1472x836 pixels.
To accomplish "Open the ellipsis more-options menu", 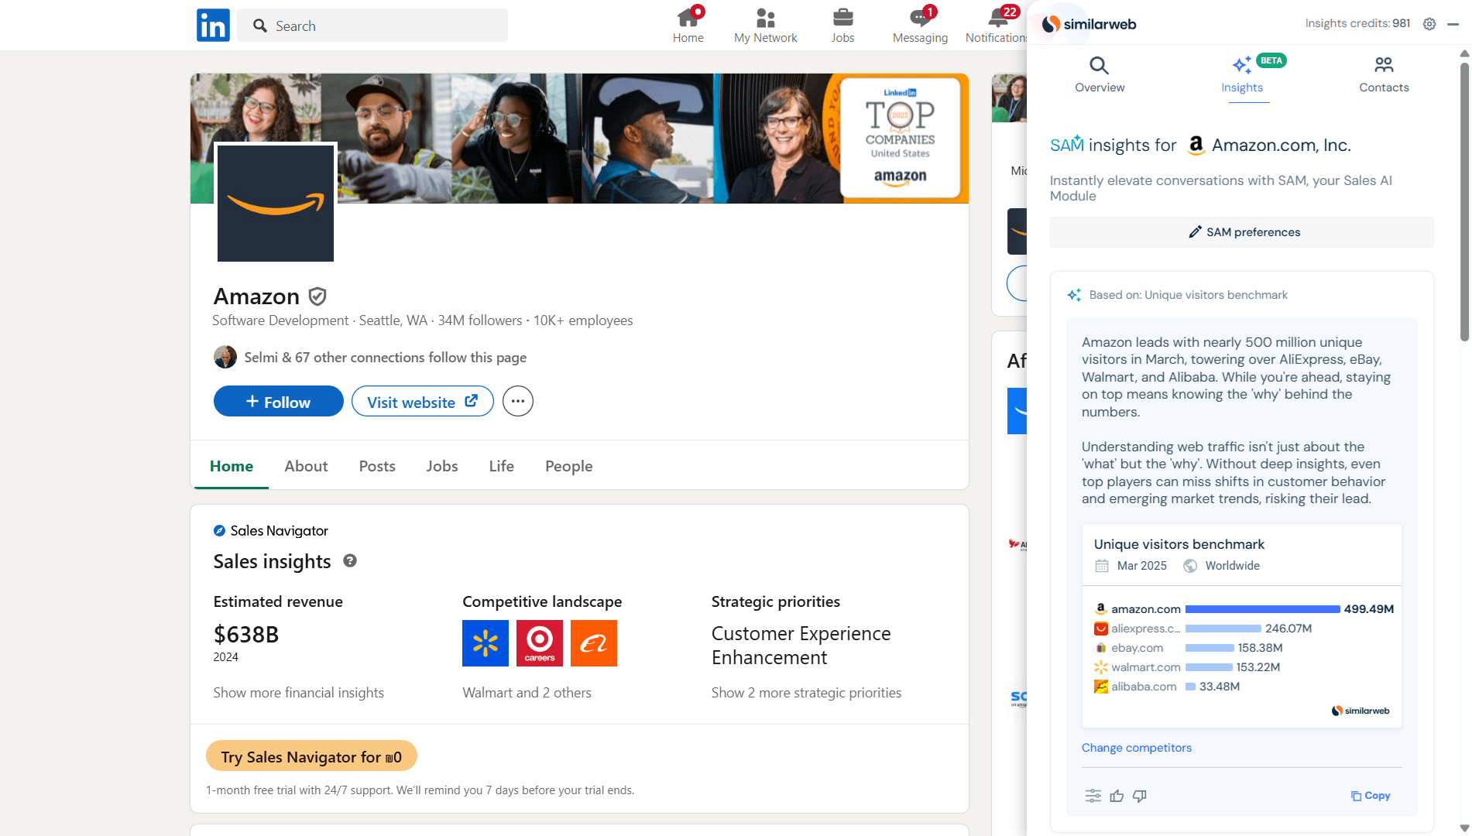I will tap(518, 401).
